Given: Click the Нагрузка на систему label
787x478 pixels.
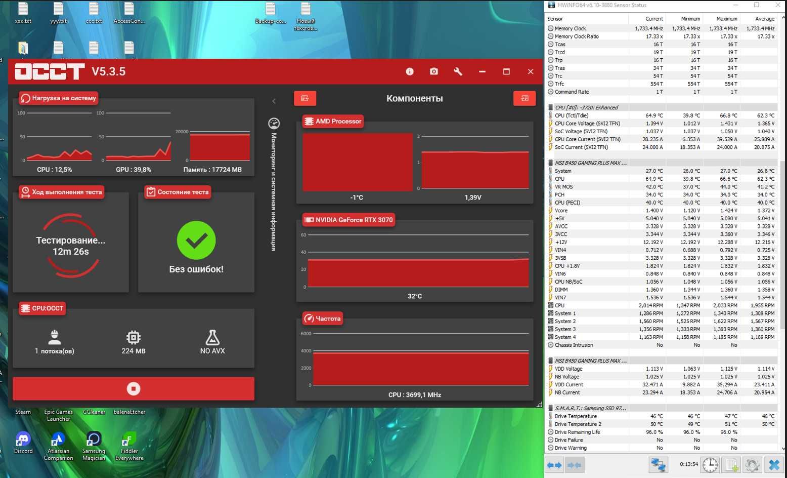Looking at the screenshot, I should 59,98.
